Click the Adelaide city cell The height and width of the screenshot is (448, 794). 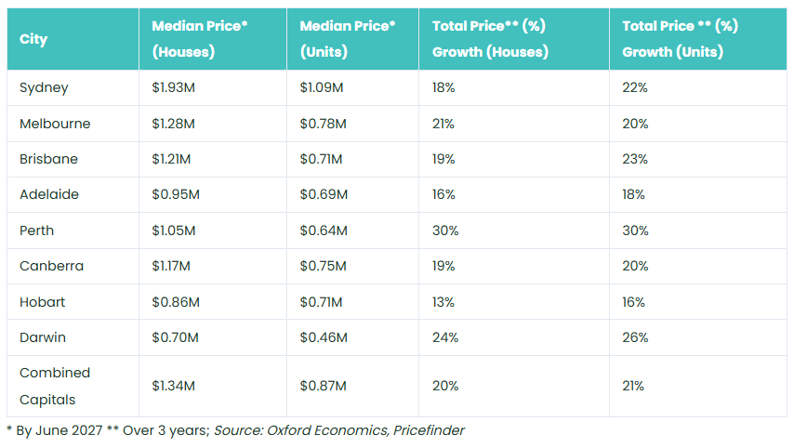(48, 194)
